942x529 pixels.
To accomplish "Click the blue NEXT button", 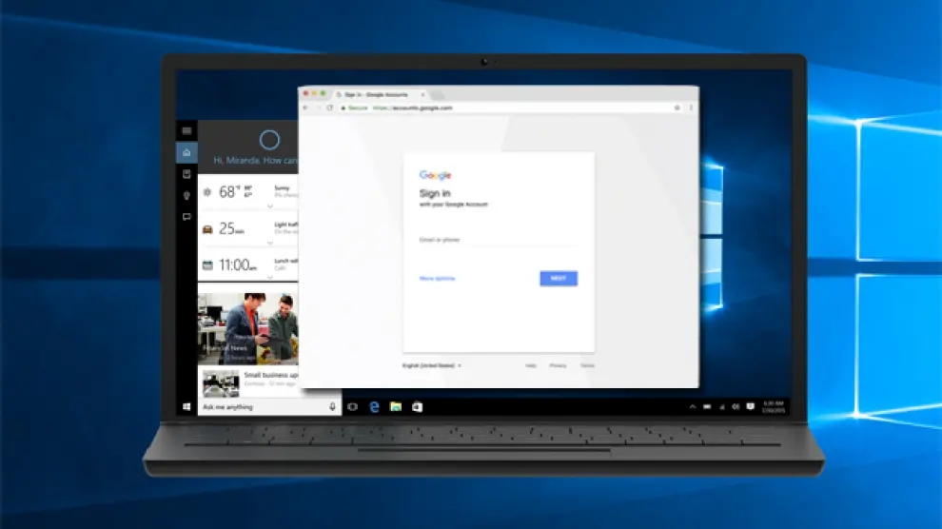I will click(559, 279).
